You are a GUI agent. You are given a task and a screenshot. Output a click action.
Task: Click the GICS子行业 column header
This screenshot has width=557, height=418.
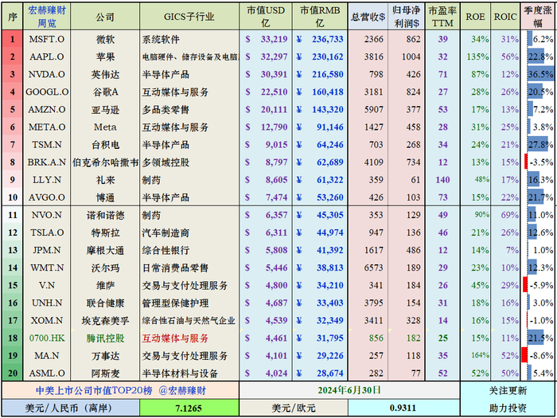[x=189, y=17]
